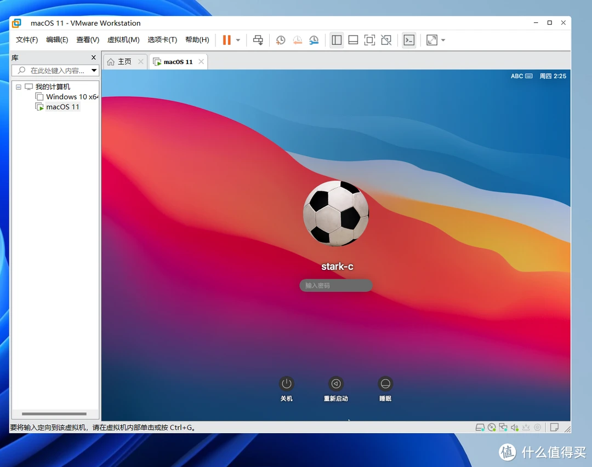Collapse the 我的计算机 tree node
The height and width of the screenshot is (467, 592).
(x=19, y=87)
